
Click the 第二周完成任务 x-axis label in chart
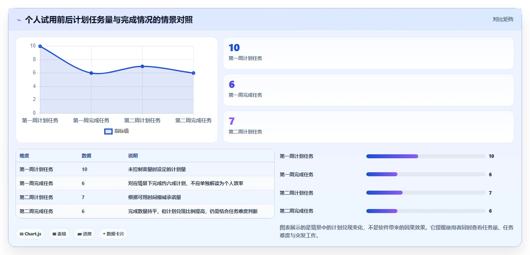193,120
